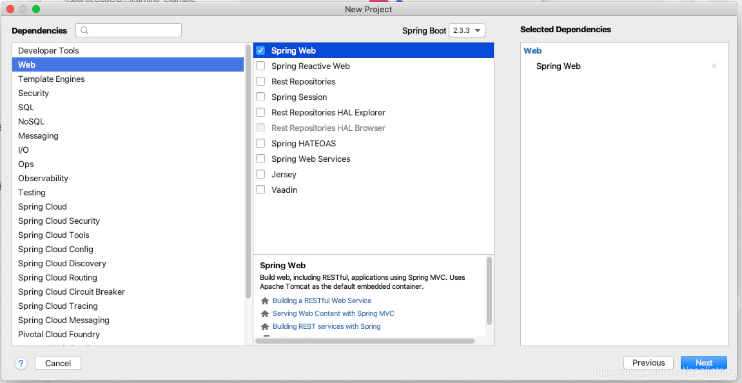Switch to the Template Engines category

[x=51, y=79]
